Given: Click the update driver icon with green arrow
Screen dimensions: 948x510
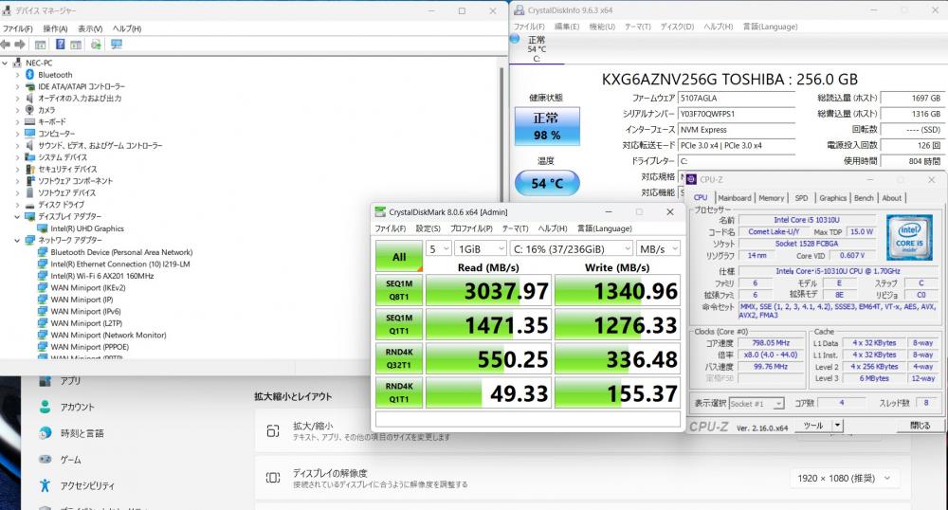Looking at the screenshot, I should tap(96, 45).
